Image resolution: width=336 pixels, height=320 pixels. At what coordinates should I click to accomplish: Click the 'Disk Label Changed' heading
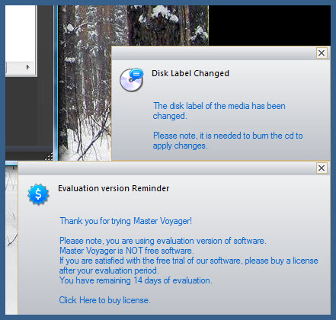190,73
